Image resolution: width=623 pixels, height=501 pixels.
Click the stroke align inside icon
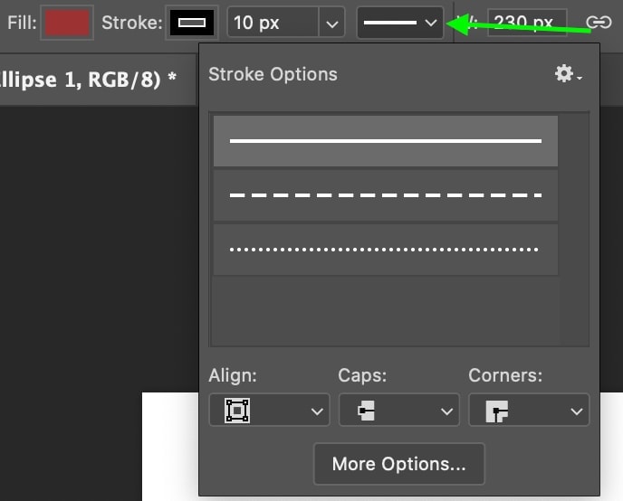point(237,411)
